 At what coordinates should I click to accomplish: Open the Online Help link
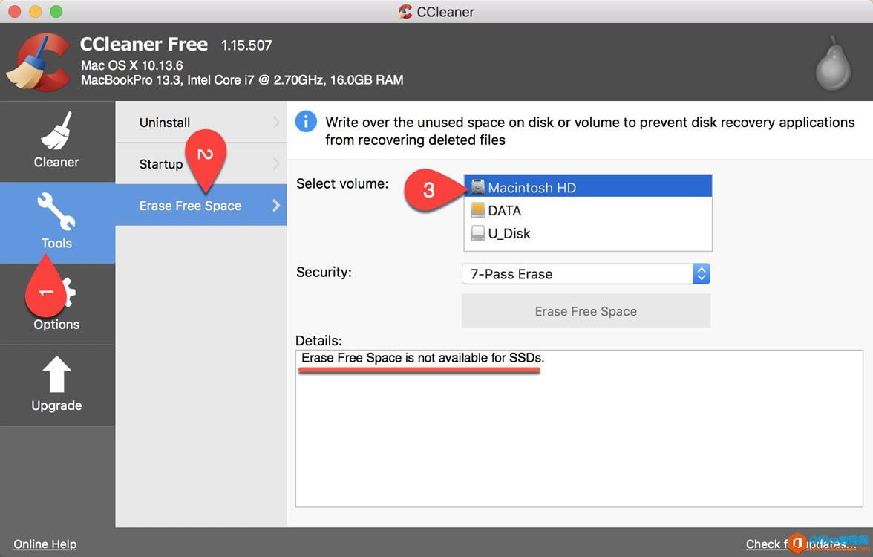(x=45, y=544)
